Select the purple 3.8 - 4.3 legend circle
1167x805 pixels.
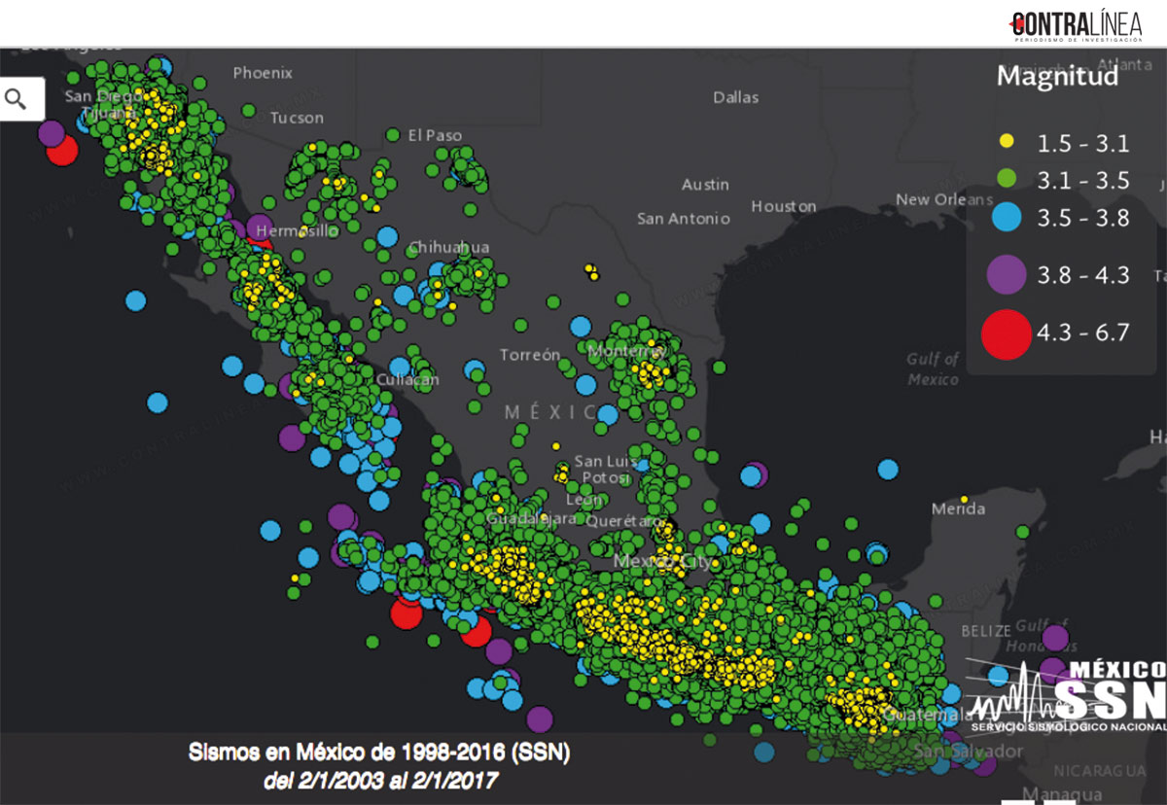coord(1007,274)
